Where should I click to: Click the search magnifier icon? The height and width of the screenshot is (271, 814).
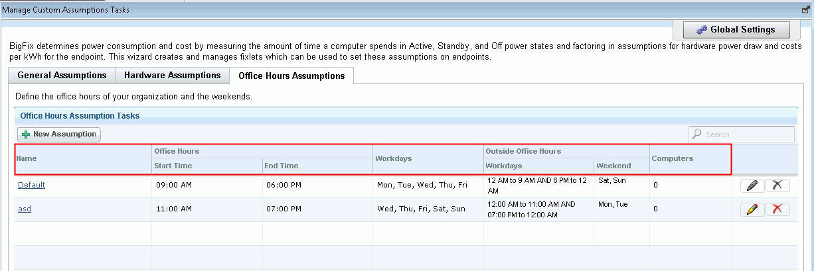[x=697, y=135]
